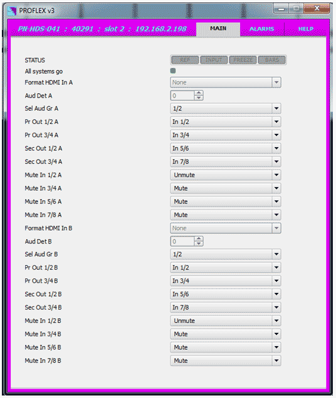The height and width of the screenshot is (398, 336).
Task: Open the Mute In 3/4 B dropdown
Action: [x=225, y=334]
